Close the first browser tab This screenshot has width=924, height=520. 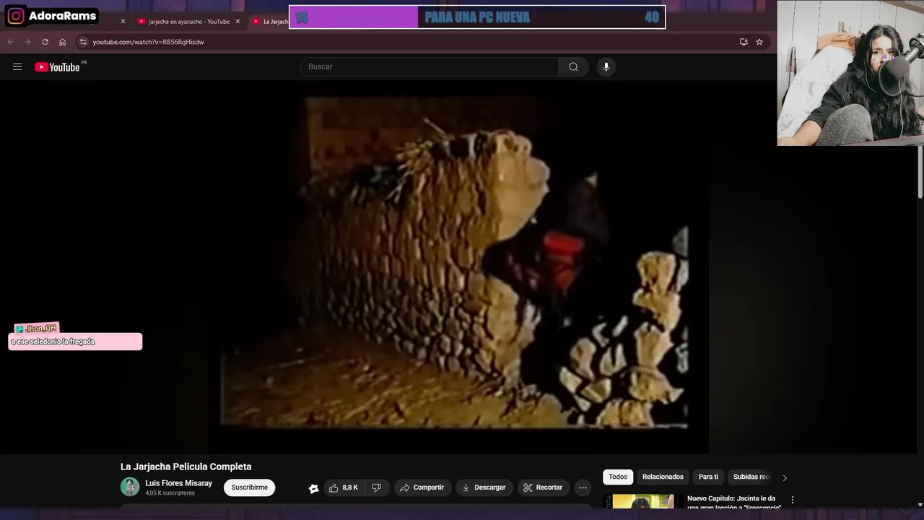tap(123, 22)
